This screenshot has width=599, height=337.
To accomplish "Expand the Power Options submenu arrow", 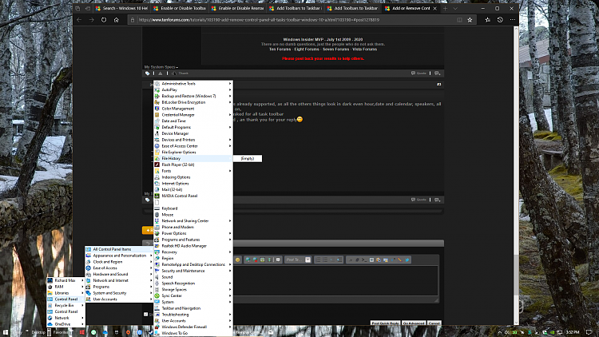I will tap(230, 233).
